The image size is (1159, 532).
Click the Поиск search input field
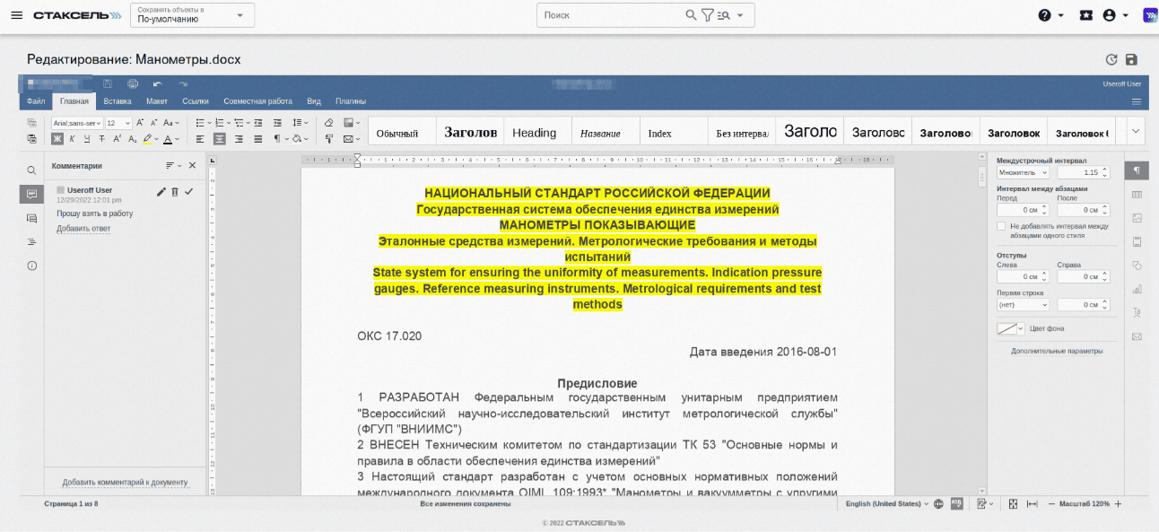[x=610, y=15]
